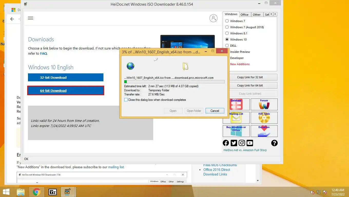Click the 32-bit Download button
This screenshot has width=349, height=197.
66,77
